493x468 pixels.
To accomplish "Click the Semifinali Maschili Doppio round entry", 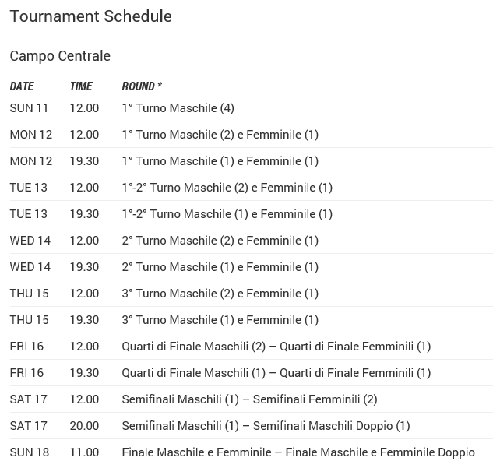I will pos(266,426).
